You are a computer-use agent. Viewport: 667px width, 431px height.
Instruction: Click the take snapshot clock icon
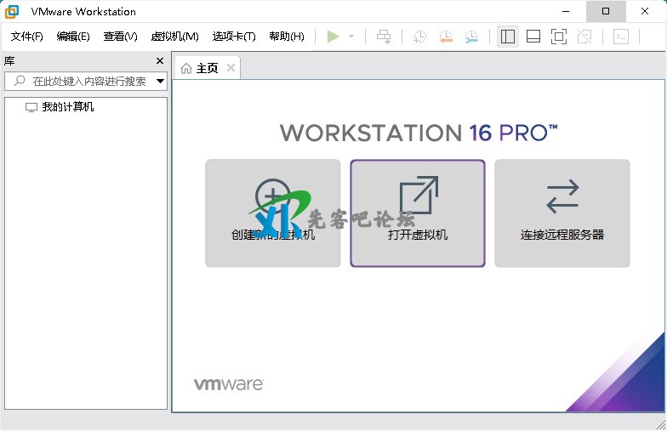[x=419, y=37]
